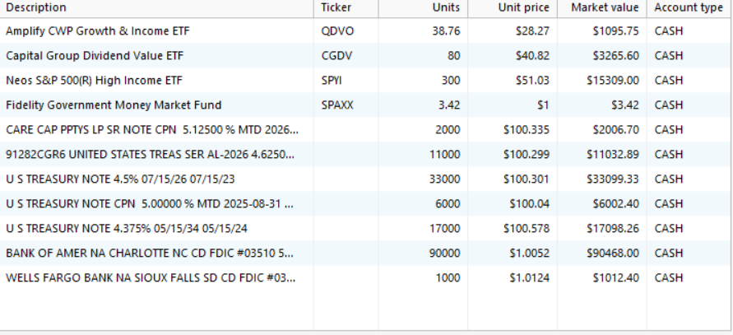This screenshot has width=733, height=335.
Task: Select the BANK OF AMER NA CHARLOTTE CD row
Action: pos(364,254)
